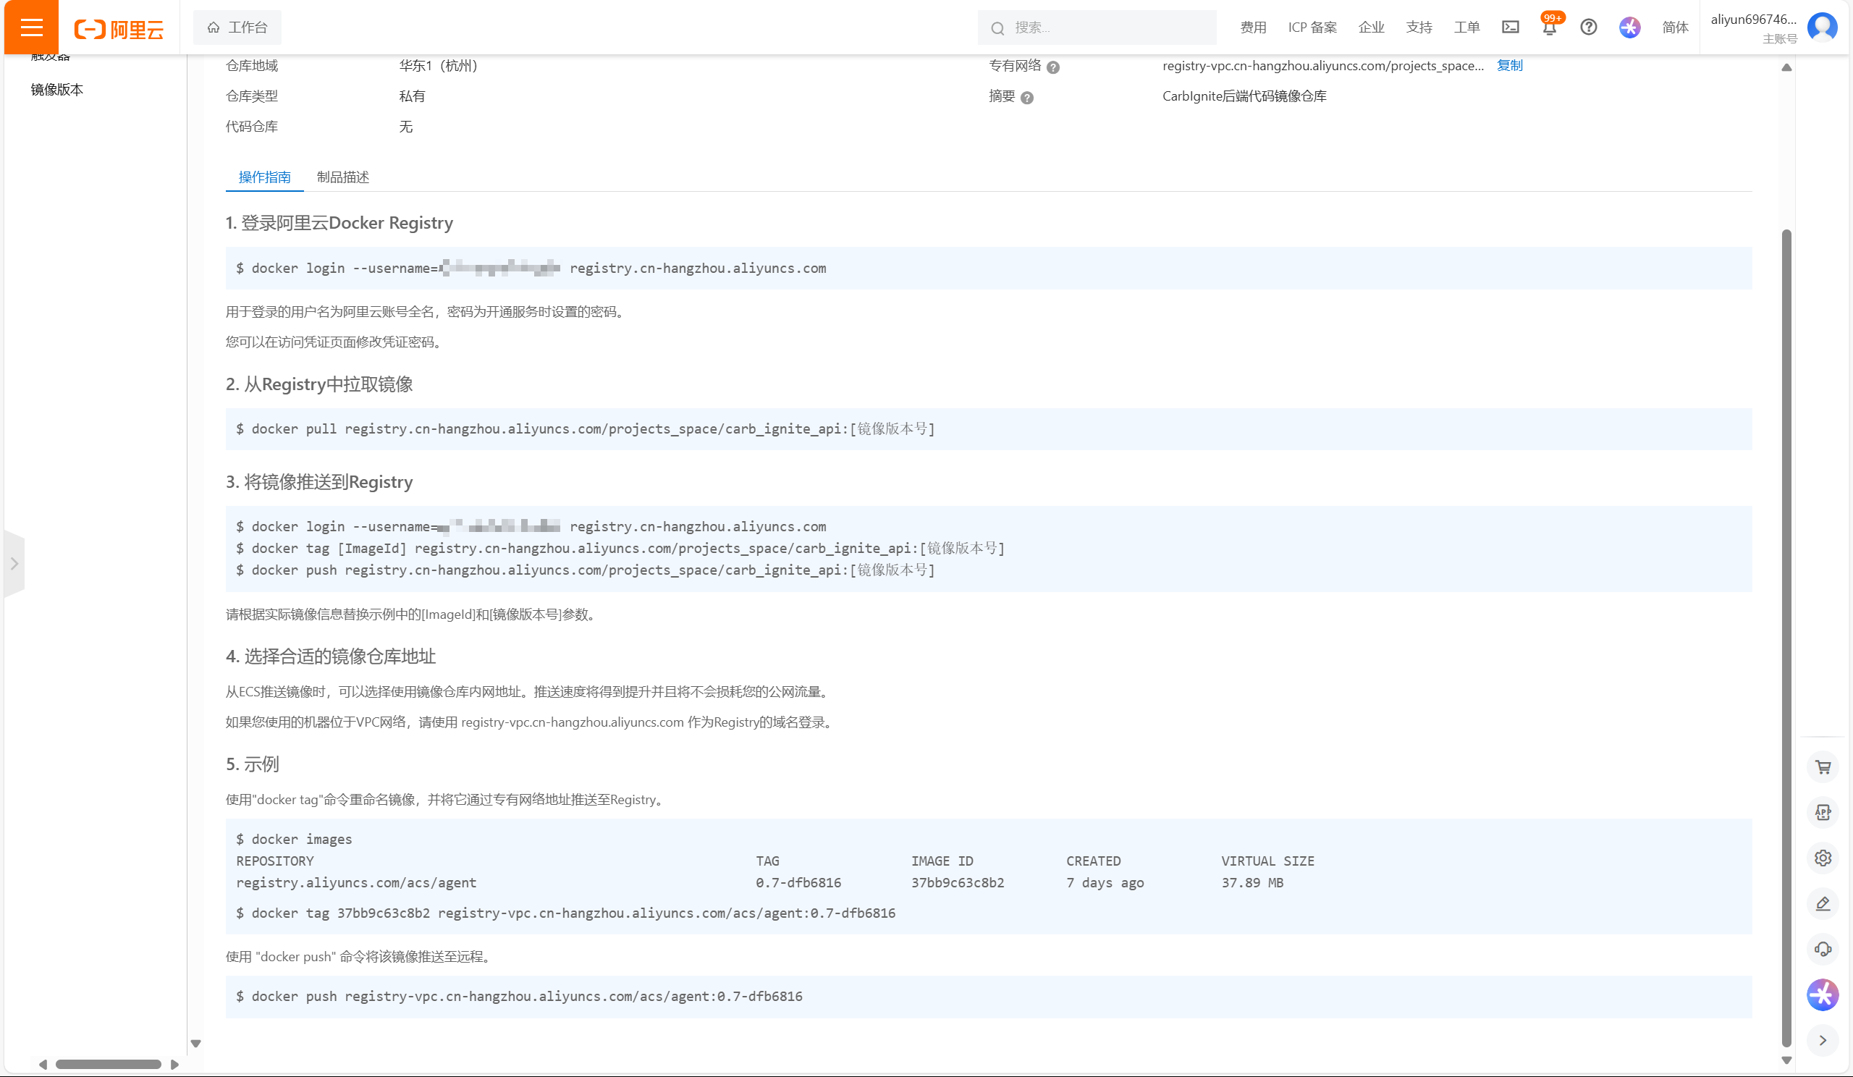Open the AI assistant icon in header
This screenshot has width=1853, height=1077.
pos(1629,28)
